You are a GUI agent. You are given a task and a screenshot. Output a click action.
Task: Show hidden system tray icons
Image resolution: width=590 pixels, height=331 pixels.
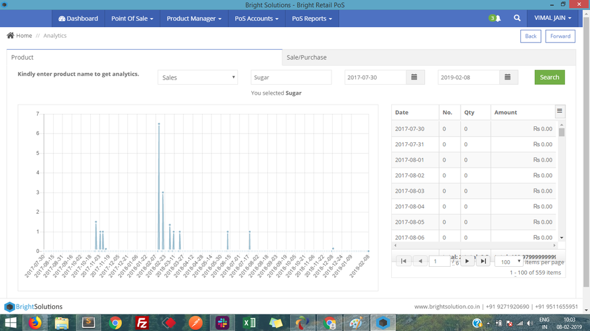[488, 323]
